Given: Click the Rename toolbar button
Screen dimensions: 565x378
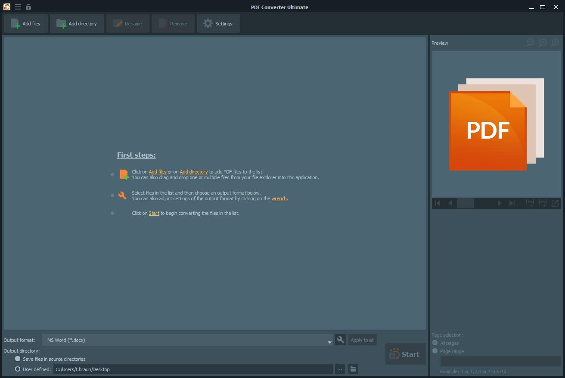Looking at the screenshot, I should tap(128, 24).
